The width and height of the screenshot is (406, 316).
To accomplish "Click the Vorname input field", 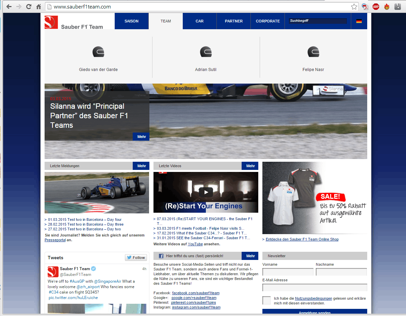I will tap(288, 272).
